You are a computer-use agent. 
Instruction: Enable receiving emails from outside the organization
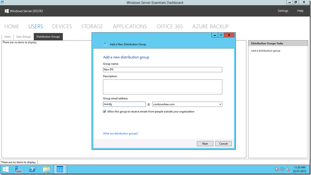click(104, 111)
